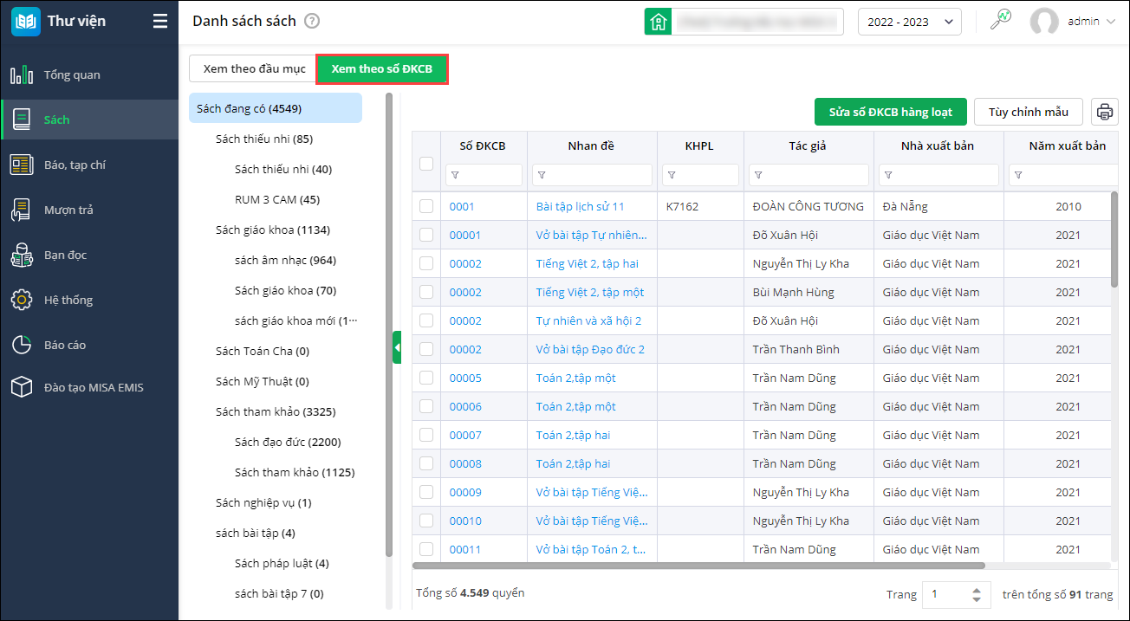Open the Báo cáo pie chart icon
This screenshot has width=1130, height=621.
pyautogui.click(x=22, y=345)
